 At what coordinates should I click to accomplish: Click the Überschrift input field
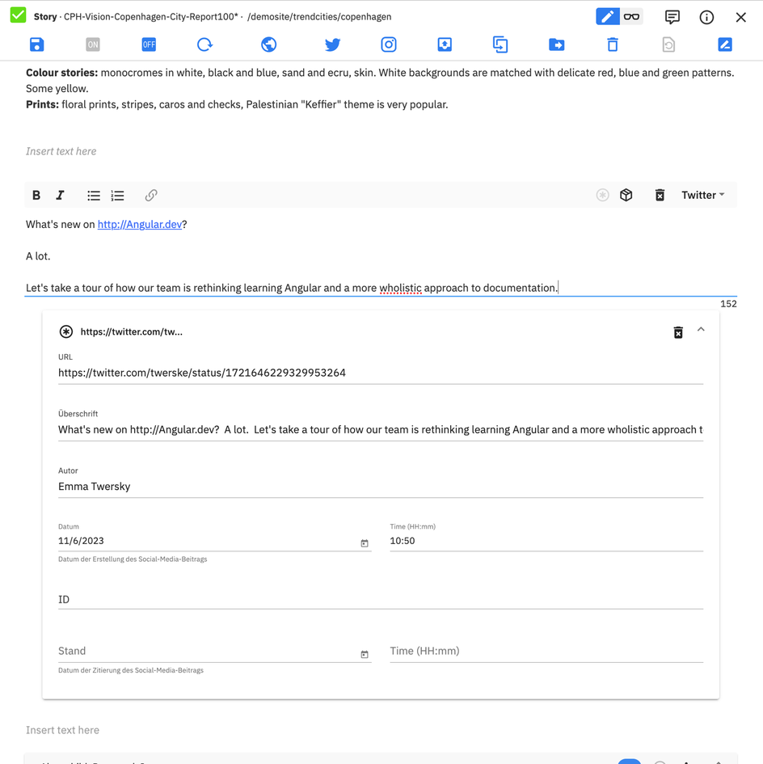pyautogui.click(x=381, y=430)
